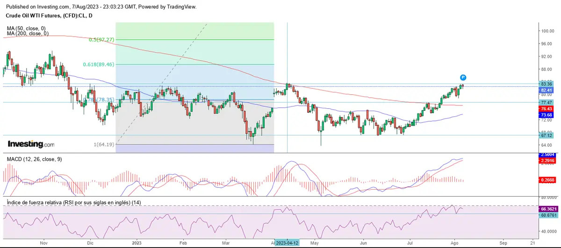
Task: Select the MA (50, close, 0) indicator label
Action: tap(27, 28)
